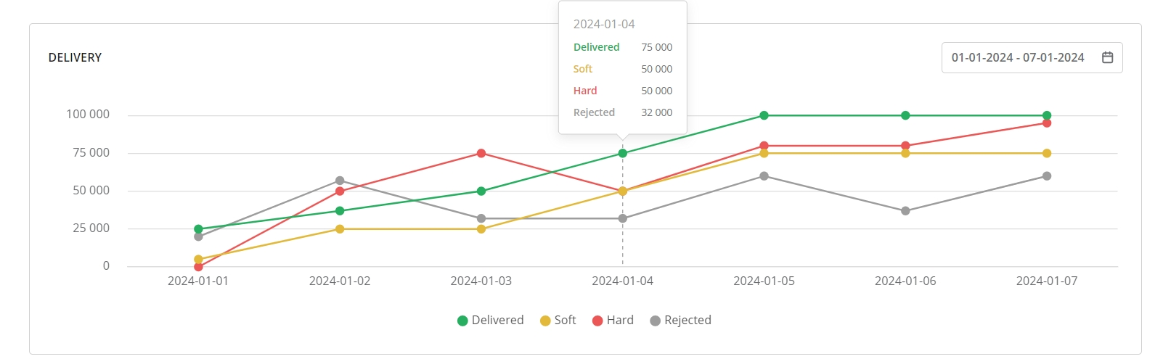Select Rejected data point on 2024-01-04

click(622, 218)
